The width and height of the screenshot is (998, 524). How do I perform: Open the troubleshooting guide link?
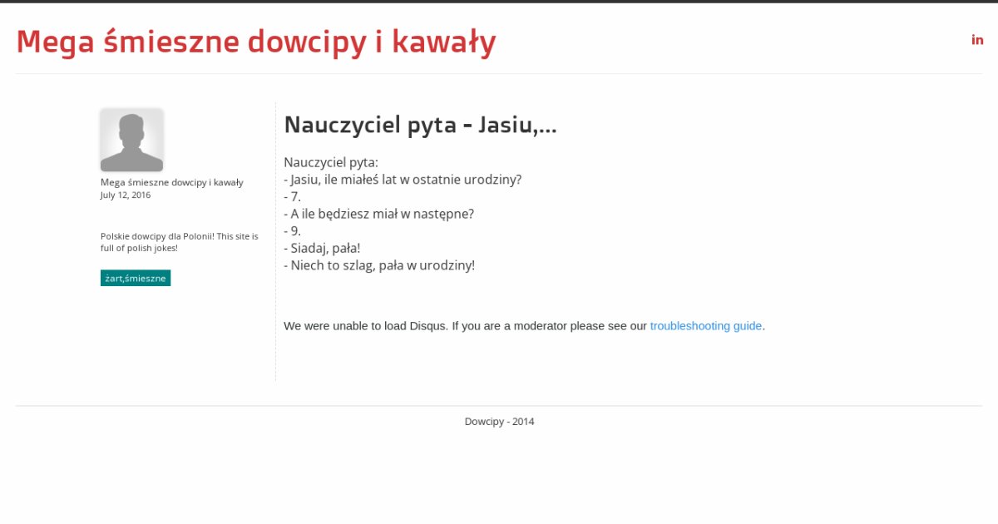(x=705, y=326)
